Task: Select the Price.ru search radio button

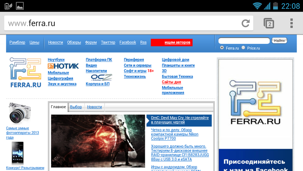Action: [x=243, y=48]
